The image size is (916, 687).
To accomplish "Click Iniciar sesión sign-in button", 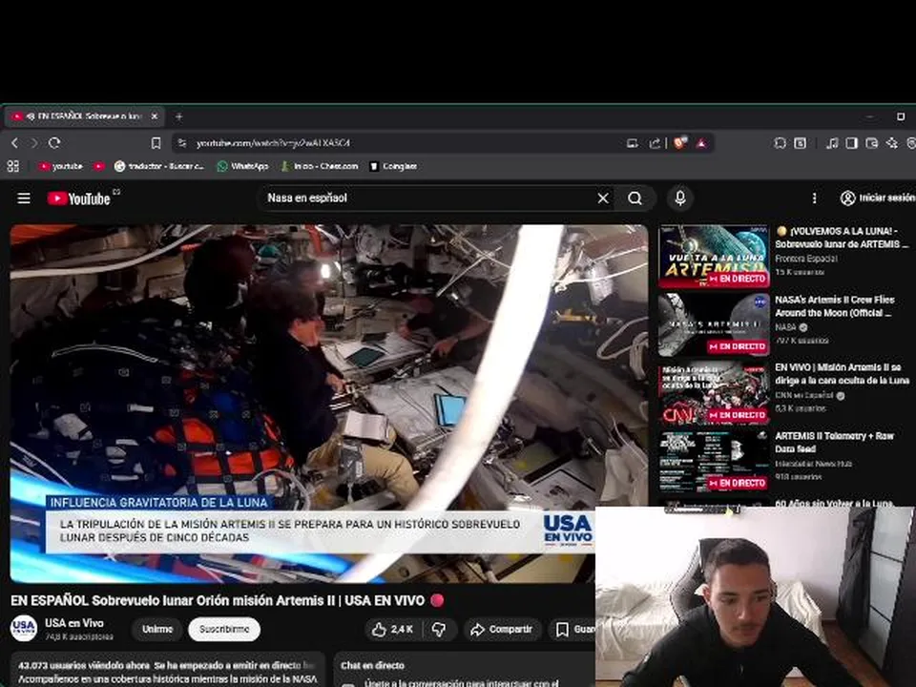I will pos(878,198).
